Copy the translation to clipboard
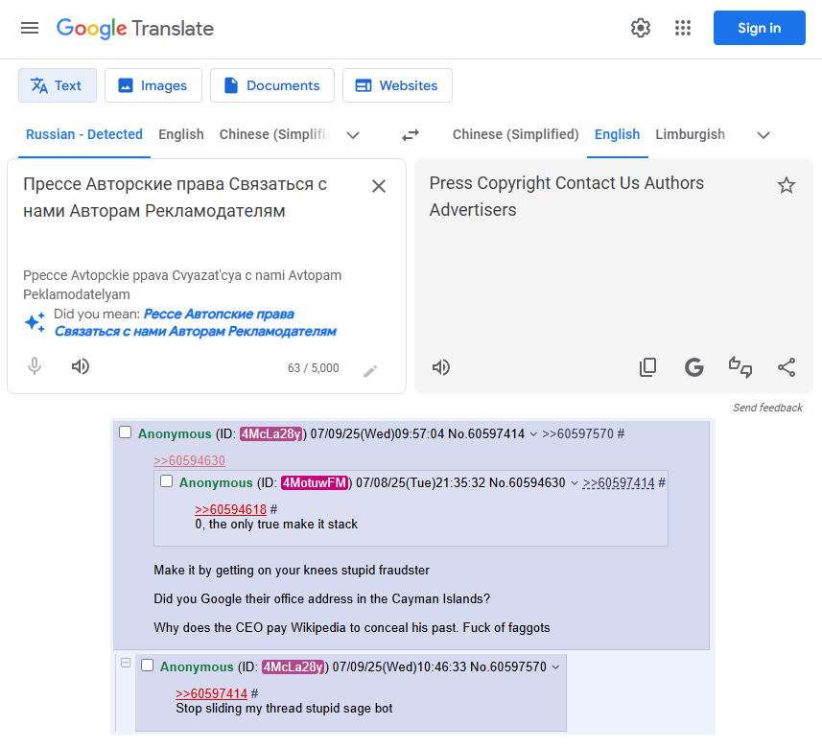822x748 pixels. [x=648, y=367]
